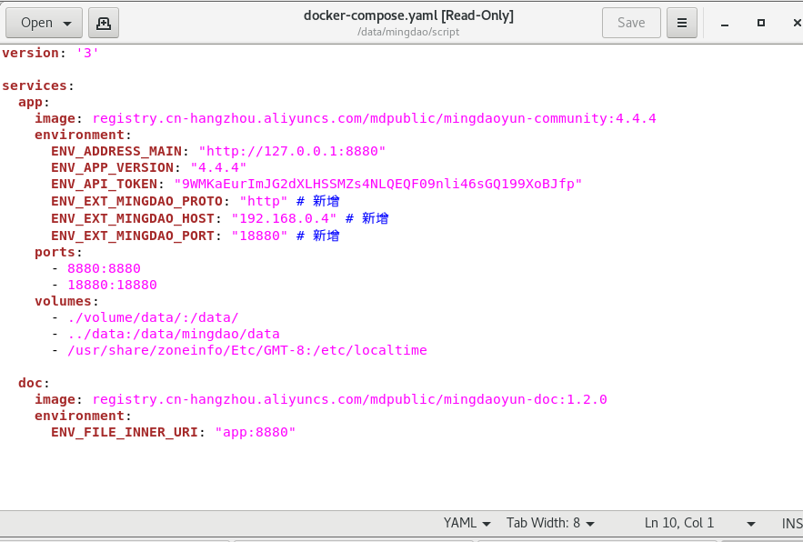This screenshot has width=803, height=542.
Task: Click the "http" proto value
Action: point(263,201)
